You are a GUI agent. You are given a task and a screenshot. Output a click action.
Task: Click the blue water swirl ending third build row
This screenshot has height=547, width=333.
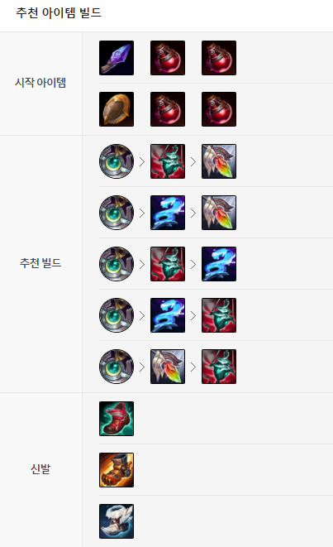(x=219, y=264)
